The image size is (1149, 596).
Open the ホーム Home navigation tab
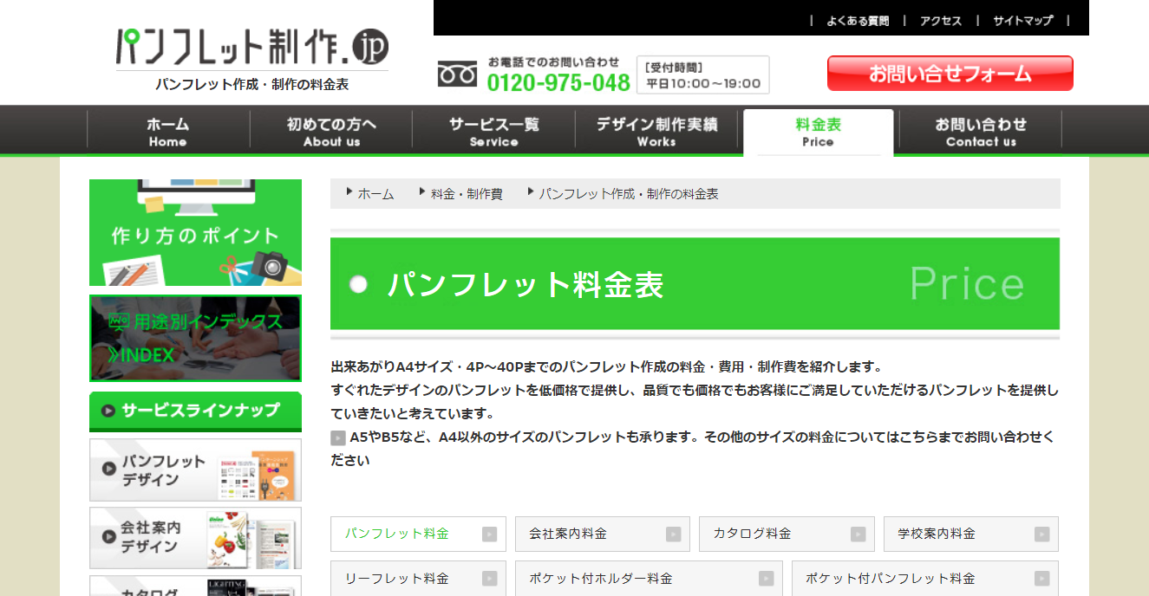(168, 131)
